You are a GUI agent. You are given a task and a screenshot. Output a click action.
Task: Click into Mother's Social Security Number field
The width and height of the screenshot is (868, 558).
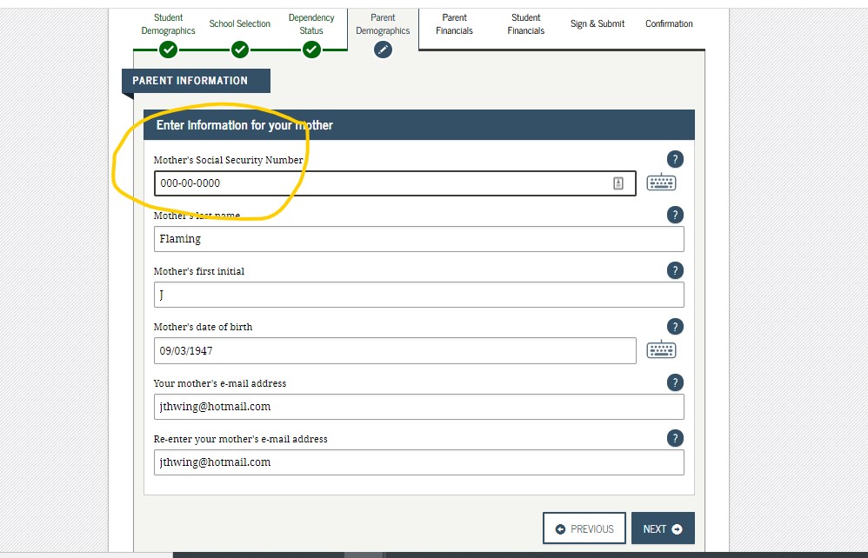tap(383, 183)
